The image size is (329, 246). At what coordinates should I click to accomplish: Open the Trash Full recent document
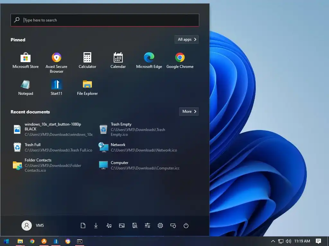click(x=53, y=147)
